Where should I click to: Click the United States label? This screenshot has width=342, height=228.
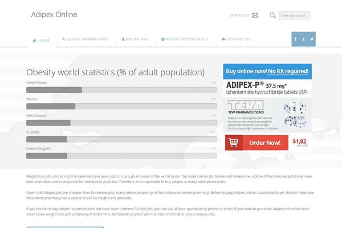pos(36,83)
